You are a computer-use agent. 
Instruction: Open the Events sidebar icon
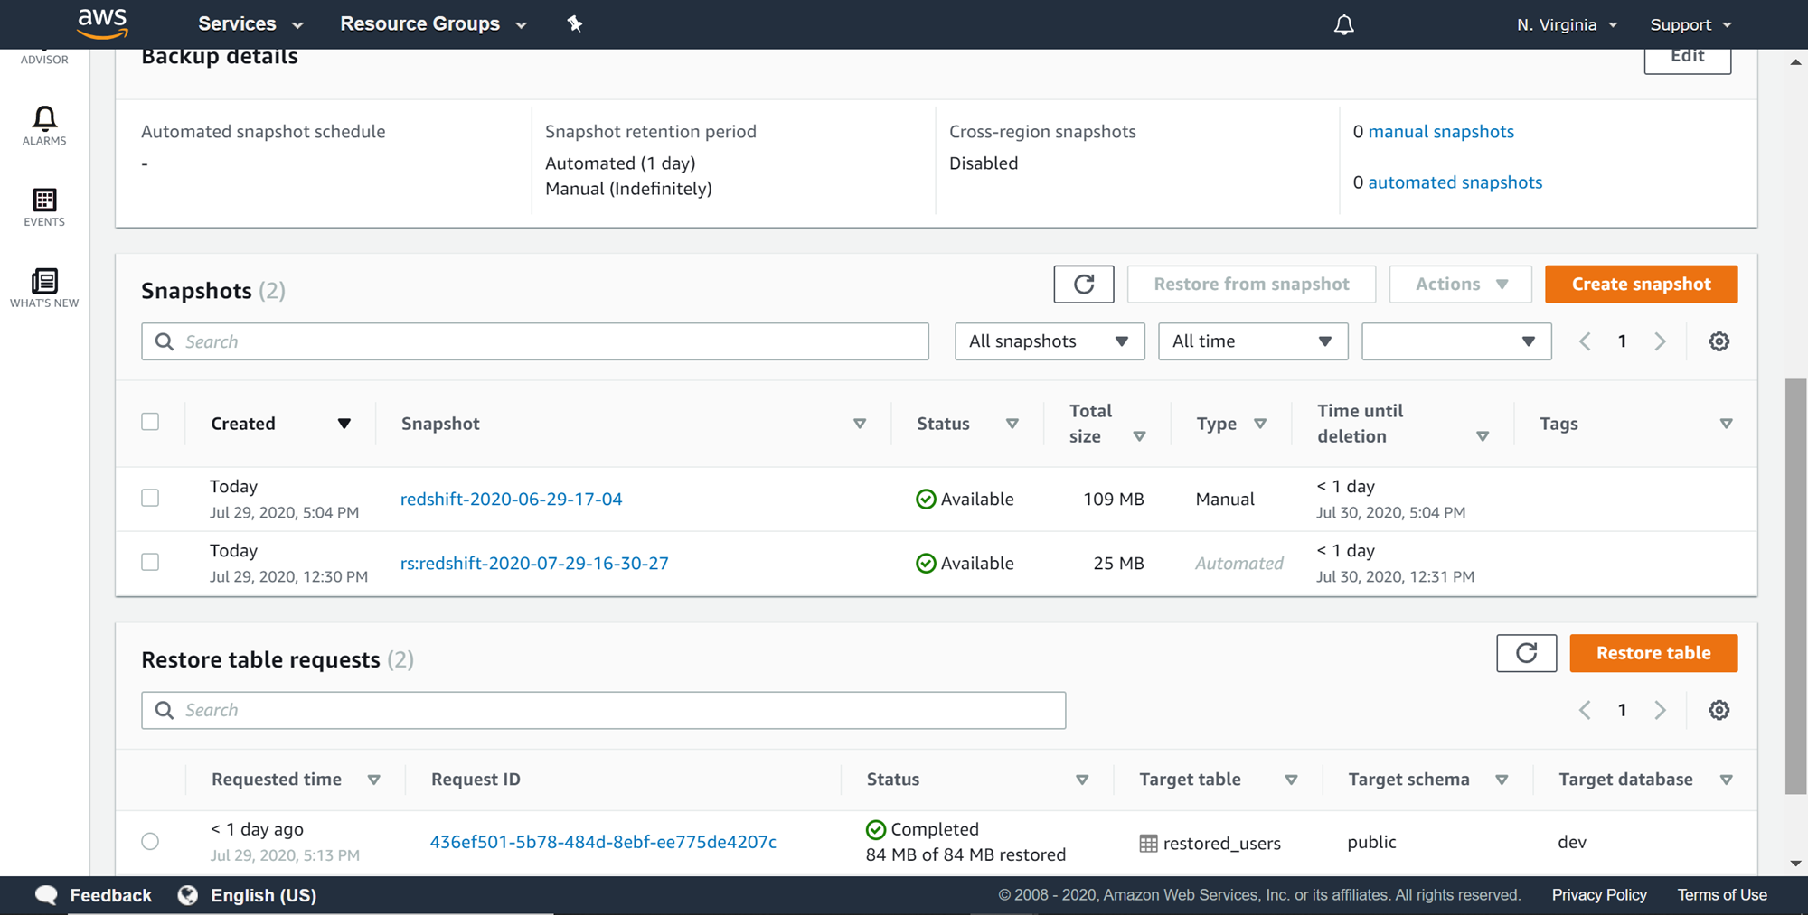click(x=44, y=207)
